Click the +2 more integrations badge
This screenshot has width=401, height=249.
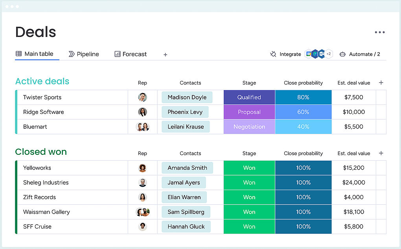(x=329, y=54)
